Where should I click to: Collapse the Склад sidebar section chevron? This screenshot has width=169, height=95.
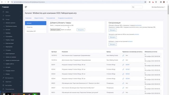pos(21,20)
